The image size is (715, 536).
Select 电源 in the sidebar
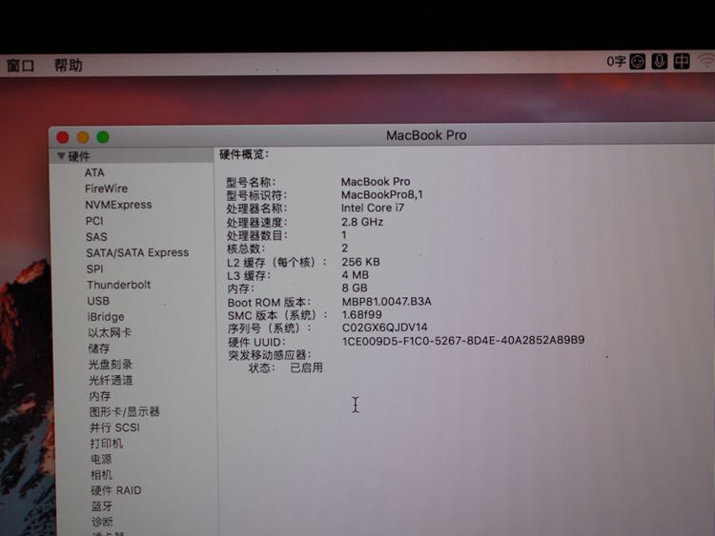(101, 459)
